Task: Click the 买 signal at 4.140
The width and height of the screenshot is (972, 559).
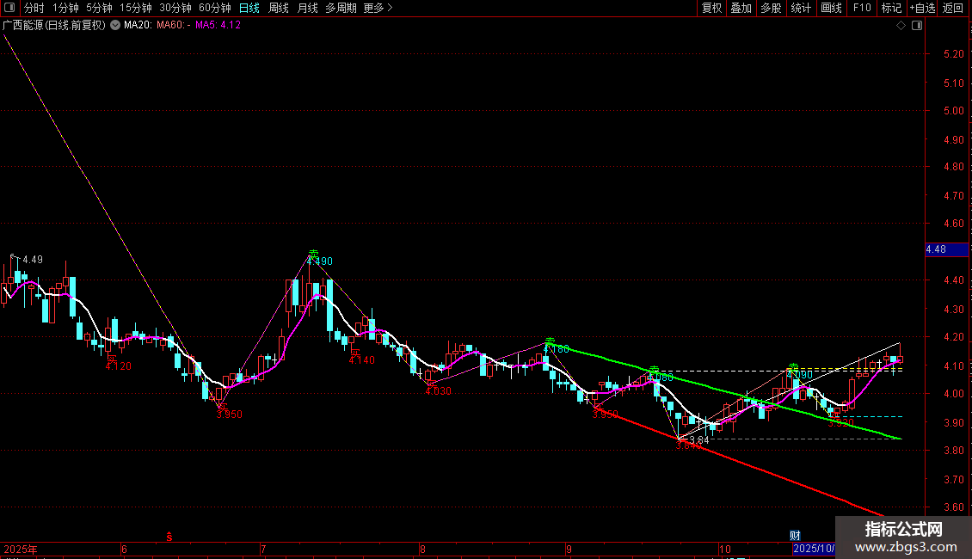Action: [x=355, y=353]
